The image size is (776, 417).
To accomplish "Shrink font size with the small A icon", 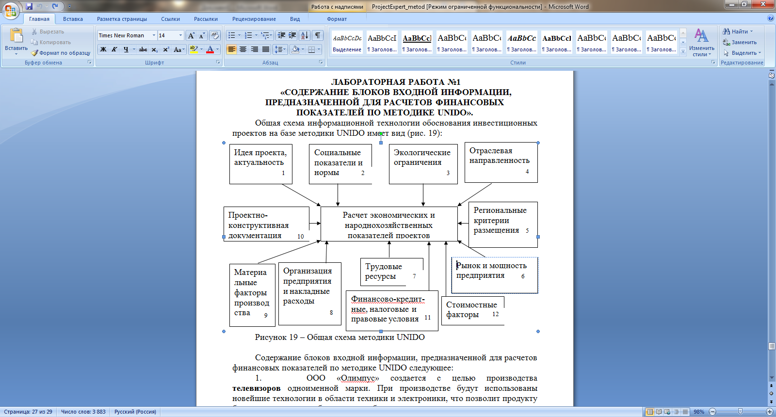I will tap(202, 35).
